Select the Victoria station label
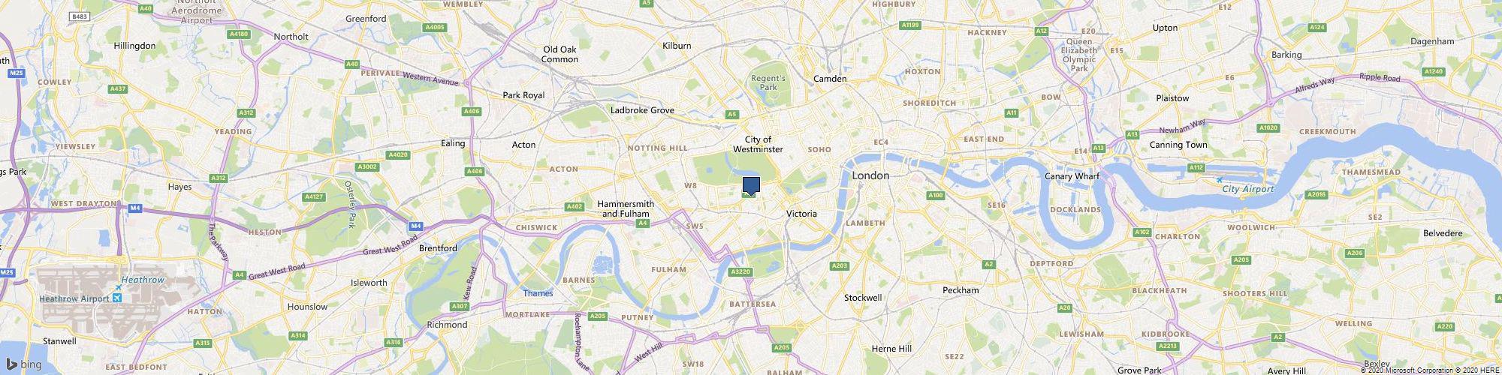The image size is (1502, 375). click(x=801, y=214)
